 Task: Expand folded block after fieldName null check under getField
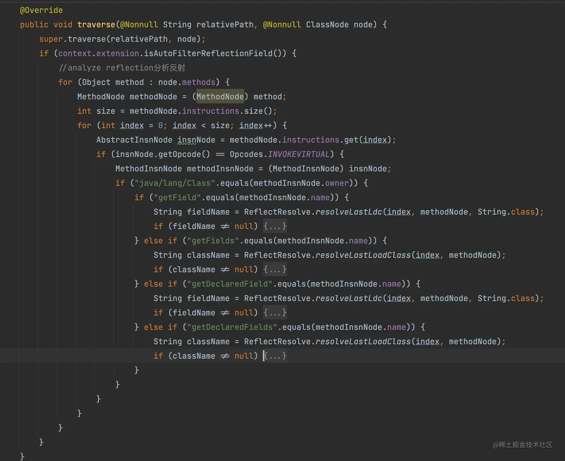coord(275,226)
